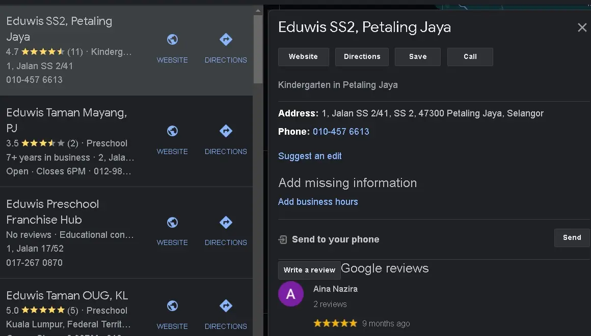Click the Google reviews heading
The image size is (591, 336).
coord(385,268)
